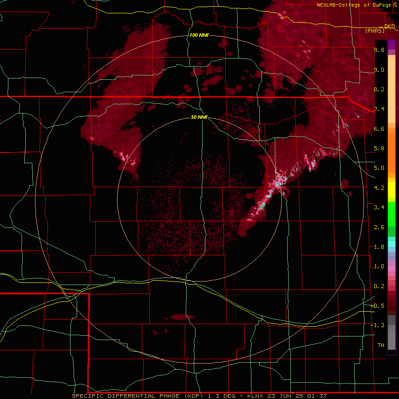399x399 pixels.
Task: Select the 1.0 value on the color scale
Action: click(x=379, y=266)
